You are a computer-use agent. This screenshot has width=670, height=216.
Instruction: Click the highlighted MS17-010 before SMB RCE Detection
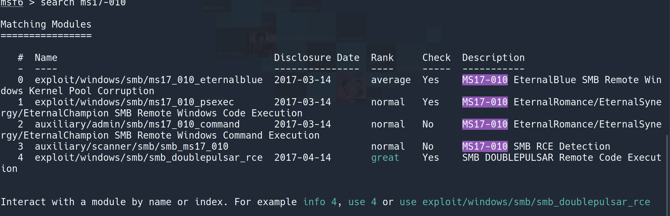point(485,147)
